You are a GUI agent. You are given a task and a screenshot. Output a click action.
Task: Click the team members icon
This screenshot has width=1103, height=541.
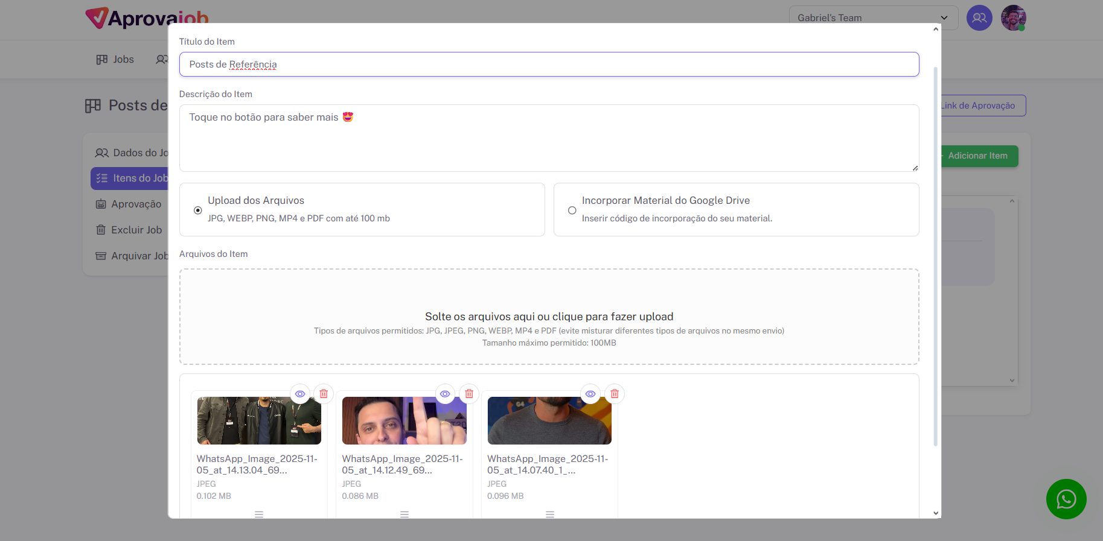(x=979, y=18)
